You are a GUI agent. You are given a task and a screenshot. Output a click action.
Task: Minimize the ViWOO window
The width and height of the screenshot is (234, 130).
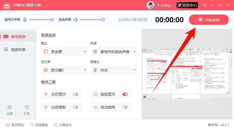click(x=212, y=5)
